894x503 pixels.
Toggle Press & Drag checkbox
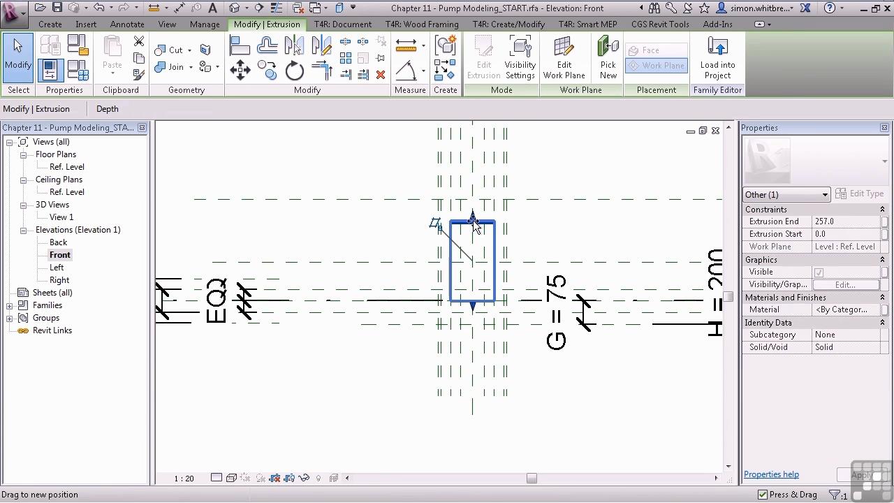[763, 495]
